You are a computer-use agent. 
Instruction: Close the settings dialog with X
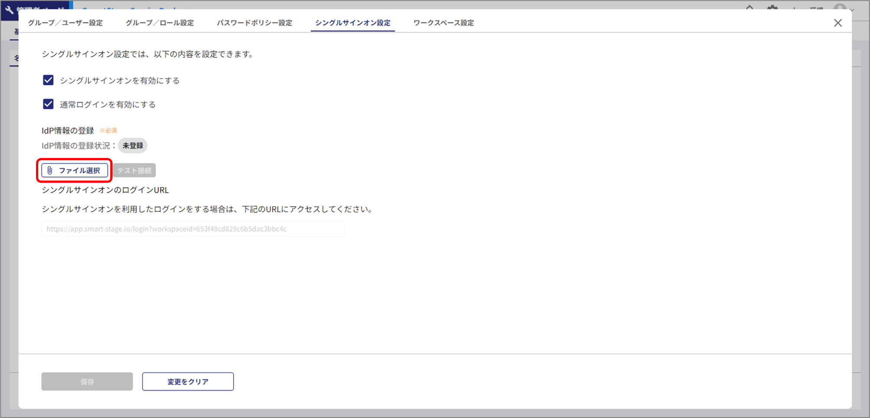tap(837, 23)
